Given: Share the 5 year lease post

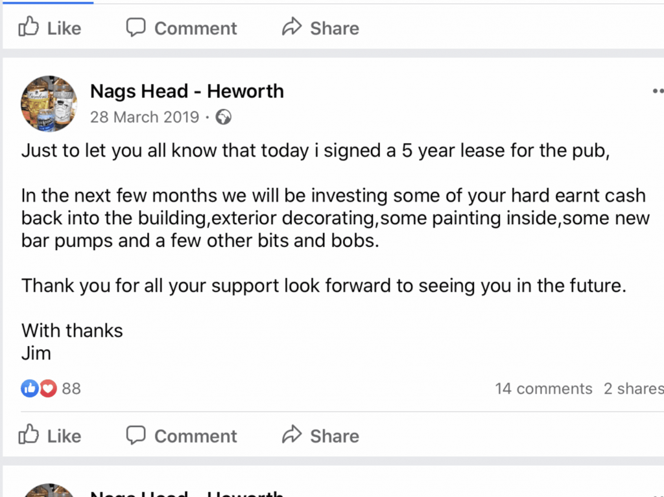Looking at the screenshot, I should [320, 435].
